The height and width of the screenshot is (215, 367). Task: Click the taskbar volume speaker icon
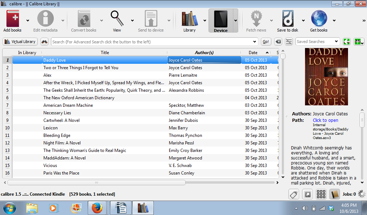pos(305,208)
